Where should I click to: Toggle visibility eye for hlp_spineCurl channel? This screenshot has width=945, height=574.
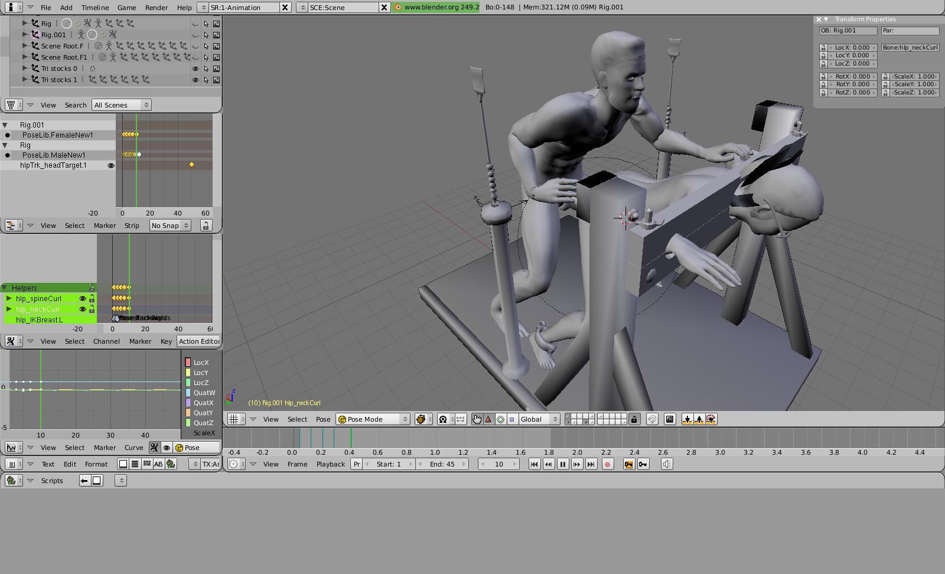[83, 299]
